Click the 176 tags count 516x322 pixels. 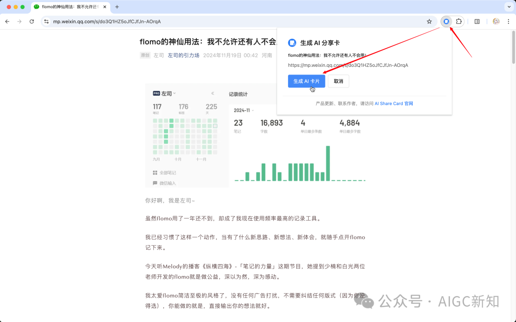point(183,107)
